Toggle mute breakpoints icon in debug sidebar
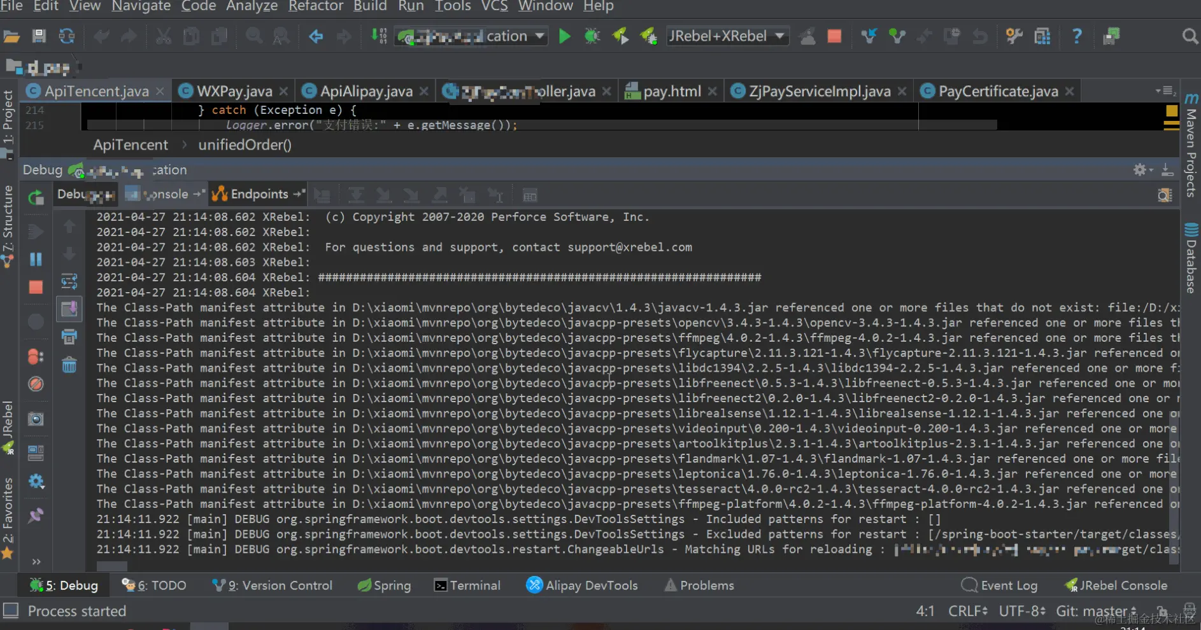 tap(36, 384)
